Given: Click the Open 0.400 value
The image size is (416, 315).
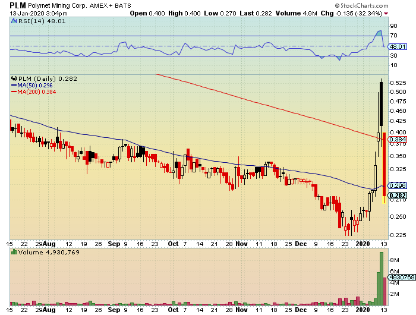Looking at the screenshot, I should [x=147, y=13].
